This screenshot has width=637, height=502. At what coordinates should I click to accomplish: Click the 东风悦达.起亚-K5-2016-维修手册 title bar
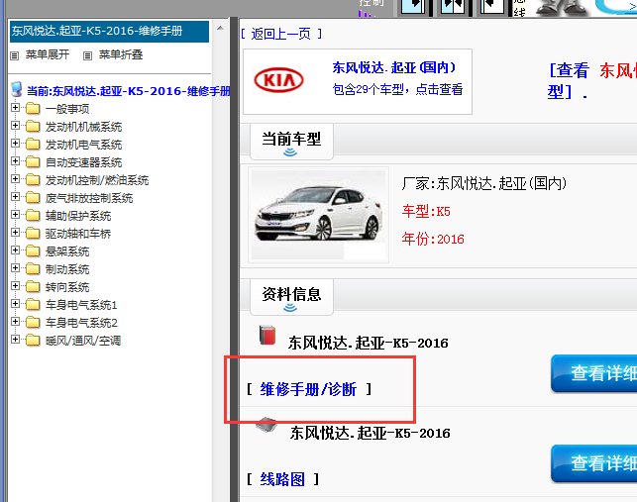(109, 32)
